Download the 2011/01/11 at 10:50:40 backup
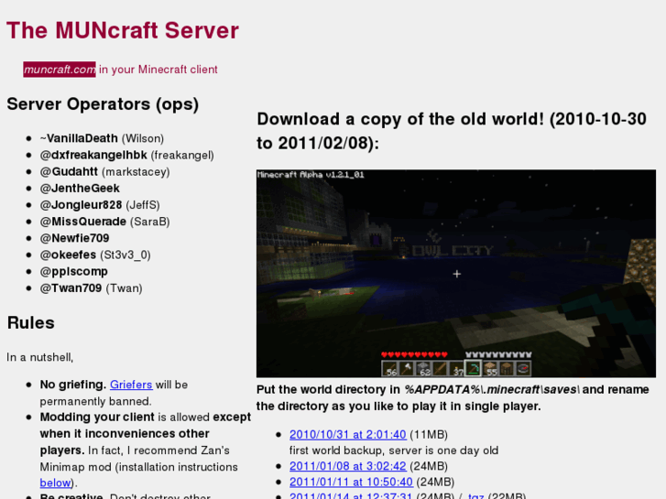 [x=351, y=482]
